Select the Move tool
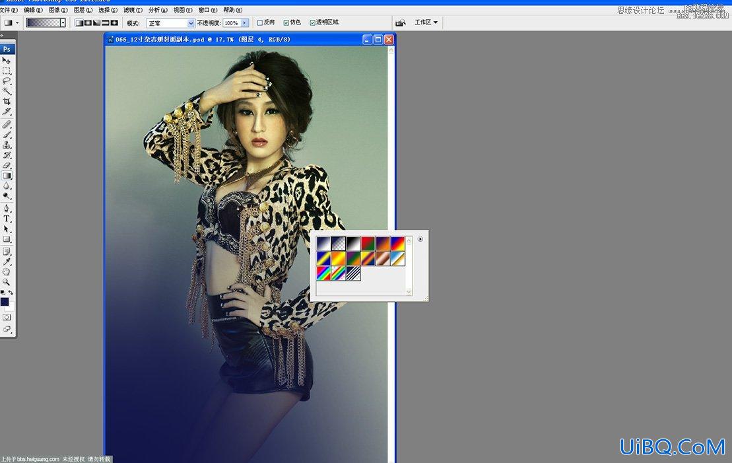732x463 pixels. point(7,61)
